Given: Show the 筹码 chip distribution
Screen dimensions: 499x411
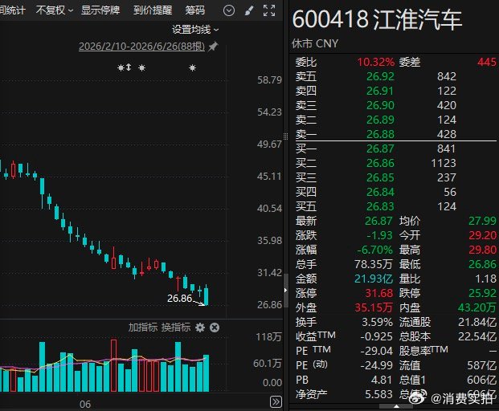Looking at the screenshot, I should [194, 10].
